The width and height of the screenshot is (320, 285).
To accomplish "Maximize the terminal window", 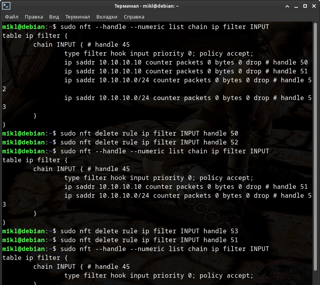I will [305, 6].
